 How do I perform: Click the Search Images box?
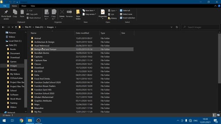point(200,27)
